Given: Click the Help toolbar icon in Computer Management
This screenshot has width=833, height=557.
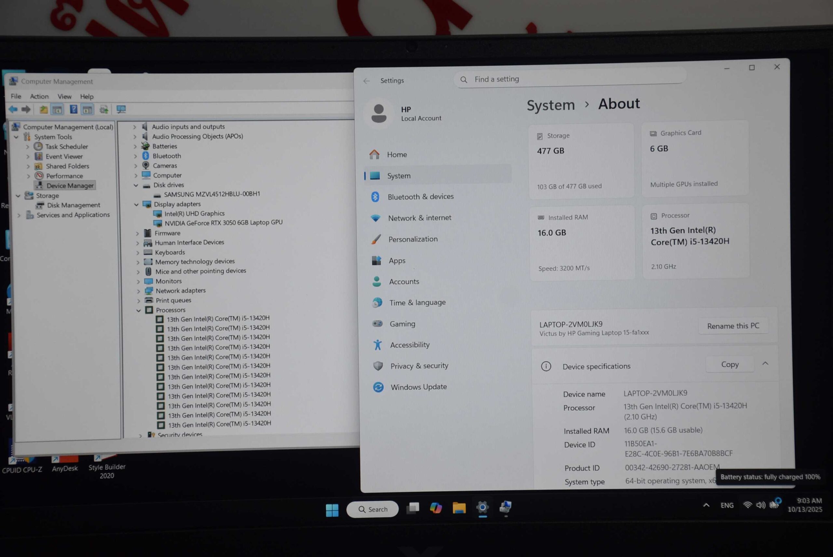Looking at the screenshot, I should coord(73,109).
